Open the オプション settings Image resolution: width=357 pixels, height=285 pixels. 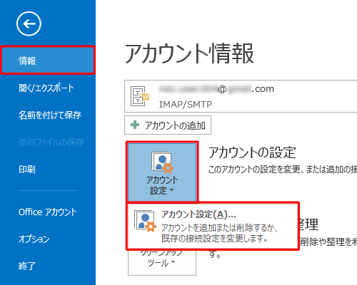[34, 239]
